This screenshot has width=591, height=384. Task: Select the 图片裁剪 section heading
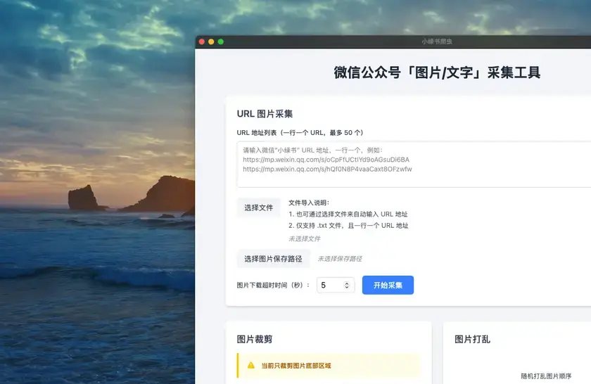pyautogui.click(x=255, y=339)
